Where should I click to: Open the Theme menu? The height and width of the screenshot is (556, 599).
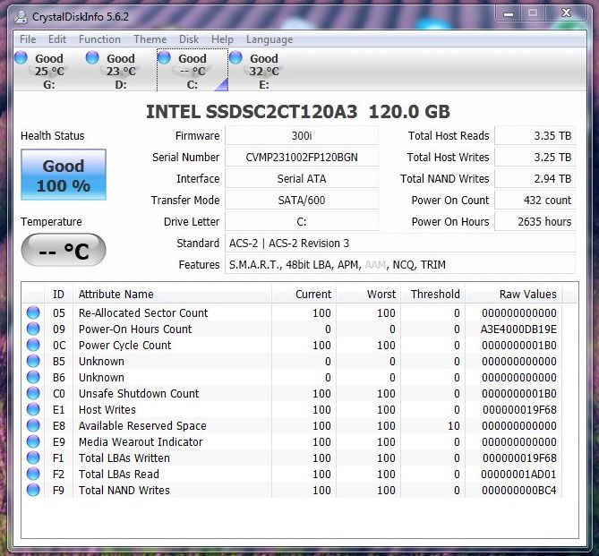[x=150, y=39]
